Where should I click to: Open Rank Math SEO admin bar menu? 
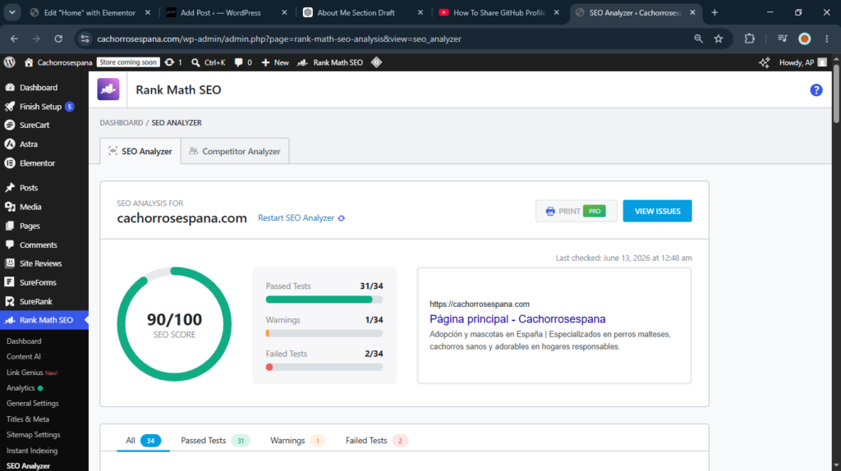[331, 62]
